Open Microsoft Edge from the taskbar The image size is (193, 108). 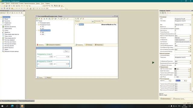(x=12, y=106)
